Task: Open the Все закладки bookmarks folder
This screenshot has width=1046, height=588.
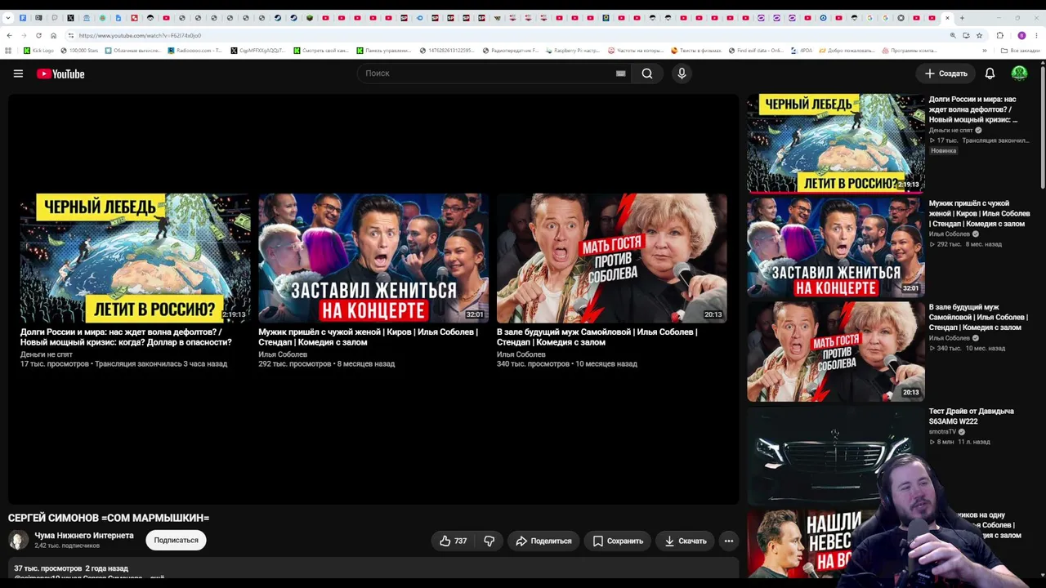Action: 1021,51
